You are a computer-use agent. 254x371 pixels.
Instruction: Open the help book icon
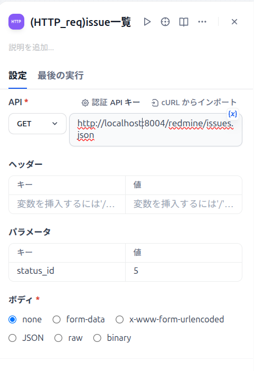point(184,22)
